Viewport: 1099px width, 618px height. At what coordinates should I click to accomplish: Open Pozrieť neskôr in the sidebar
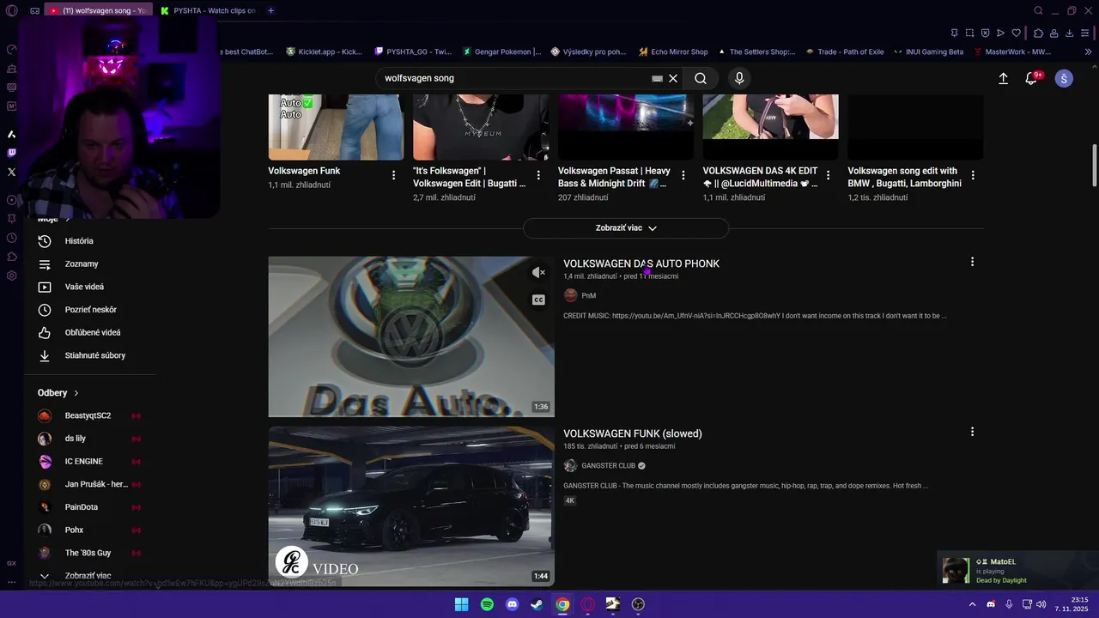click(90, 310)
